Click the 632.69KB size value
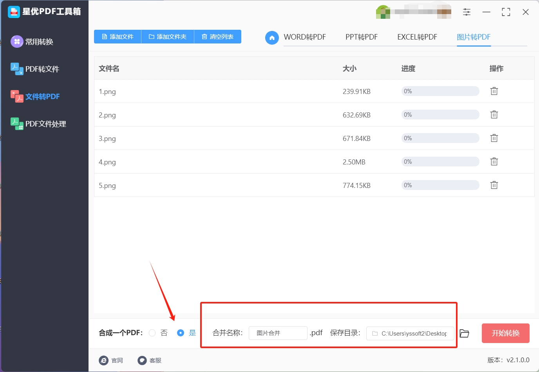The height and width of the screenshot is (372, 539). tap(356, 115)
